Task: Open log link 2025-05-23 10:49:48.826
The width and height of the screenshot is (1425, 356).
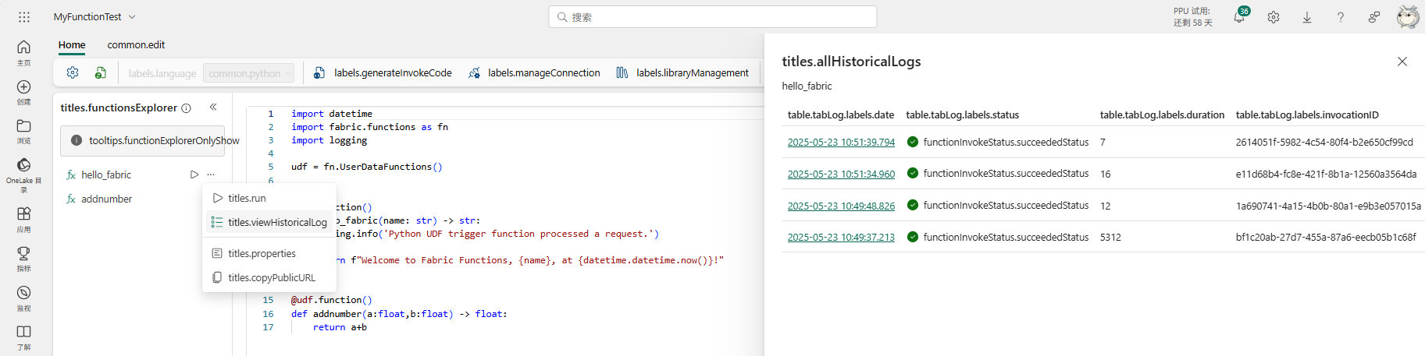Action: [x=841, y=206]
